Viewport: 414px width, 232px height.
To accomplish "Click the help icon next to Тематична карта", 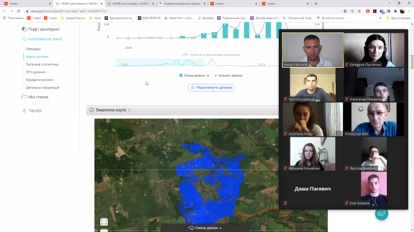I will tap(129, 110).
